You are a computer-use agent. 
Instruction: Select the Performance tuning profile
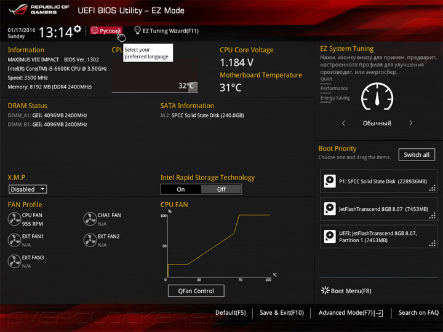click(x=334, y=89)
